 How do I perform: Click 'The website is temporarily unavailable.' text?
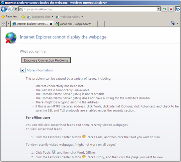point(63,90)
